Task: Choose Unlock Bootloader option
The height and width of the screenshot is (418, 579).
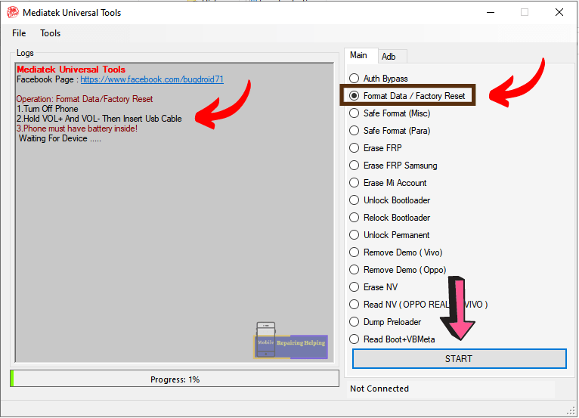Action: point(389,200)
